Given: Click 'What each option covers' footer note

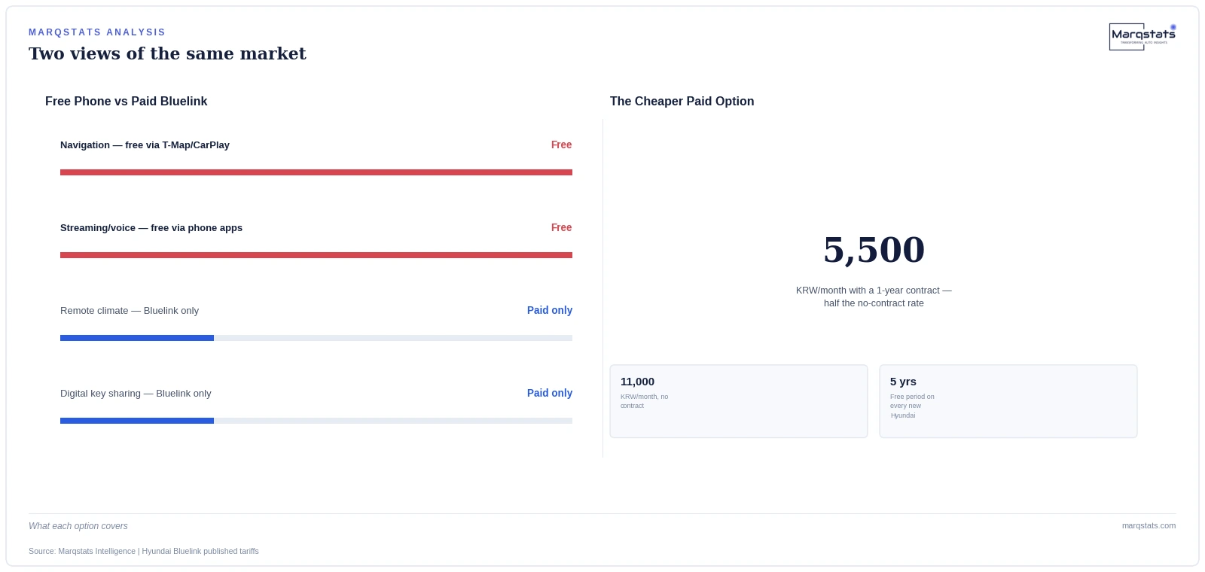Looking at the screenshot, I should click(78, 526).
